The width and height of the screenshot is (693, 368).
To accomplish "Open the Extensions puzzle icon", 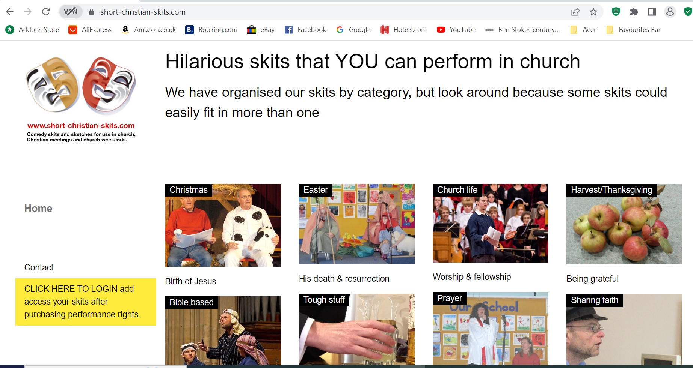I will 634,12.
